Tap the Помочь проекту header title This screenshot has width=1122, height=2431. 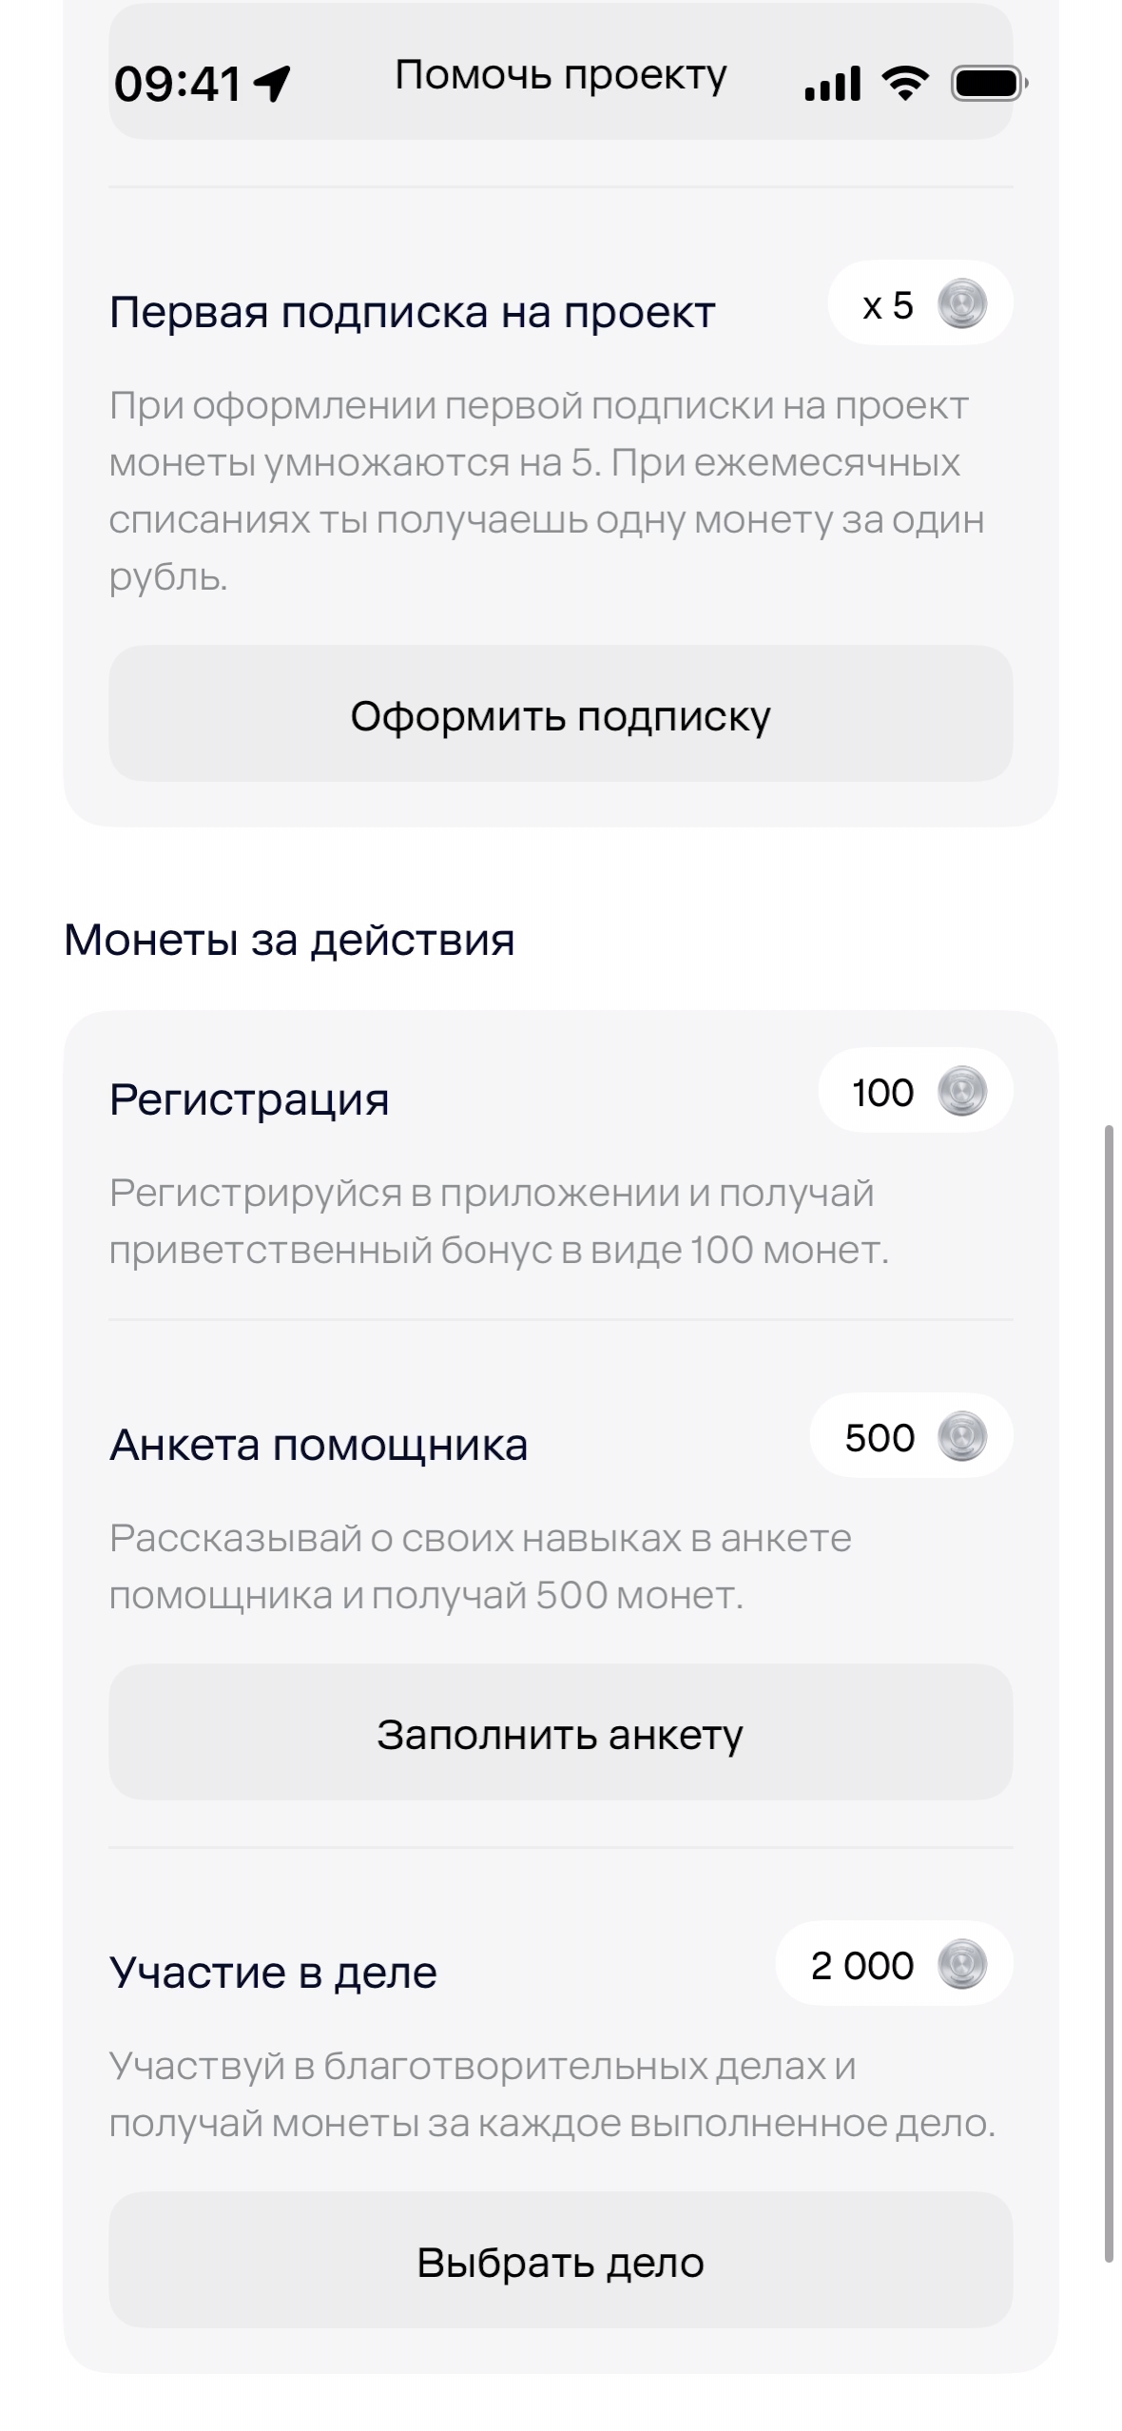(560, 75)
